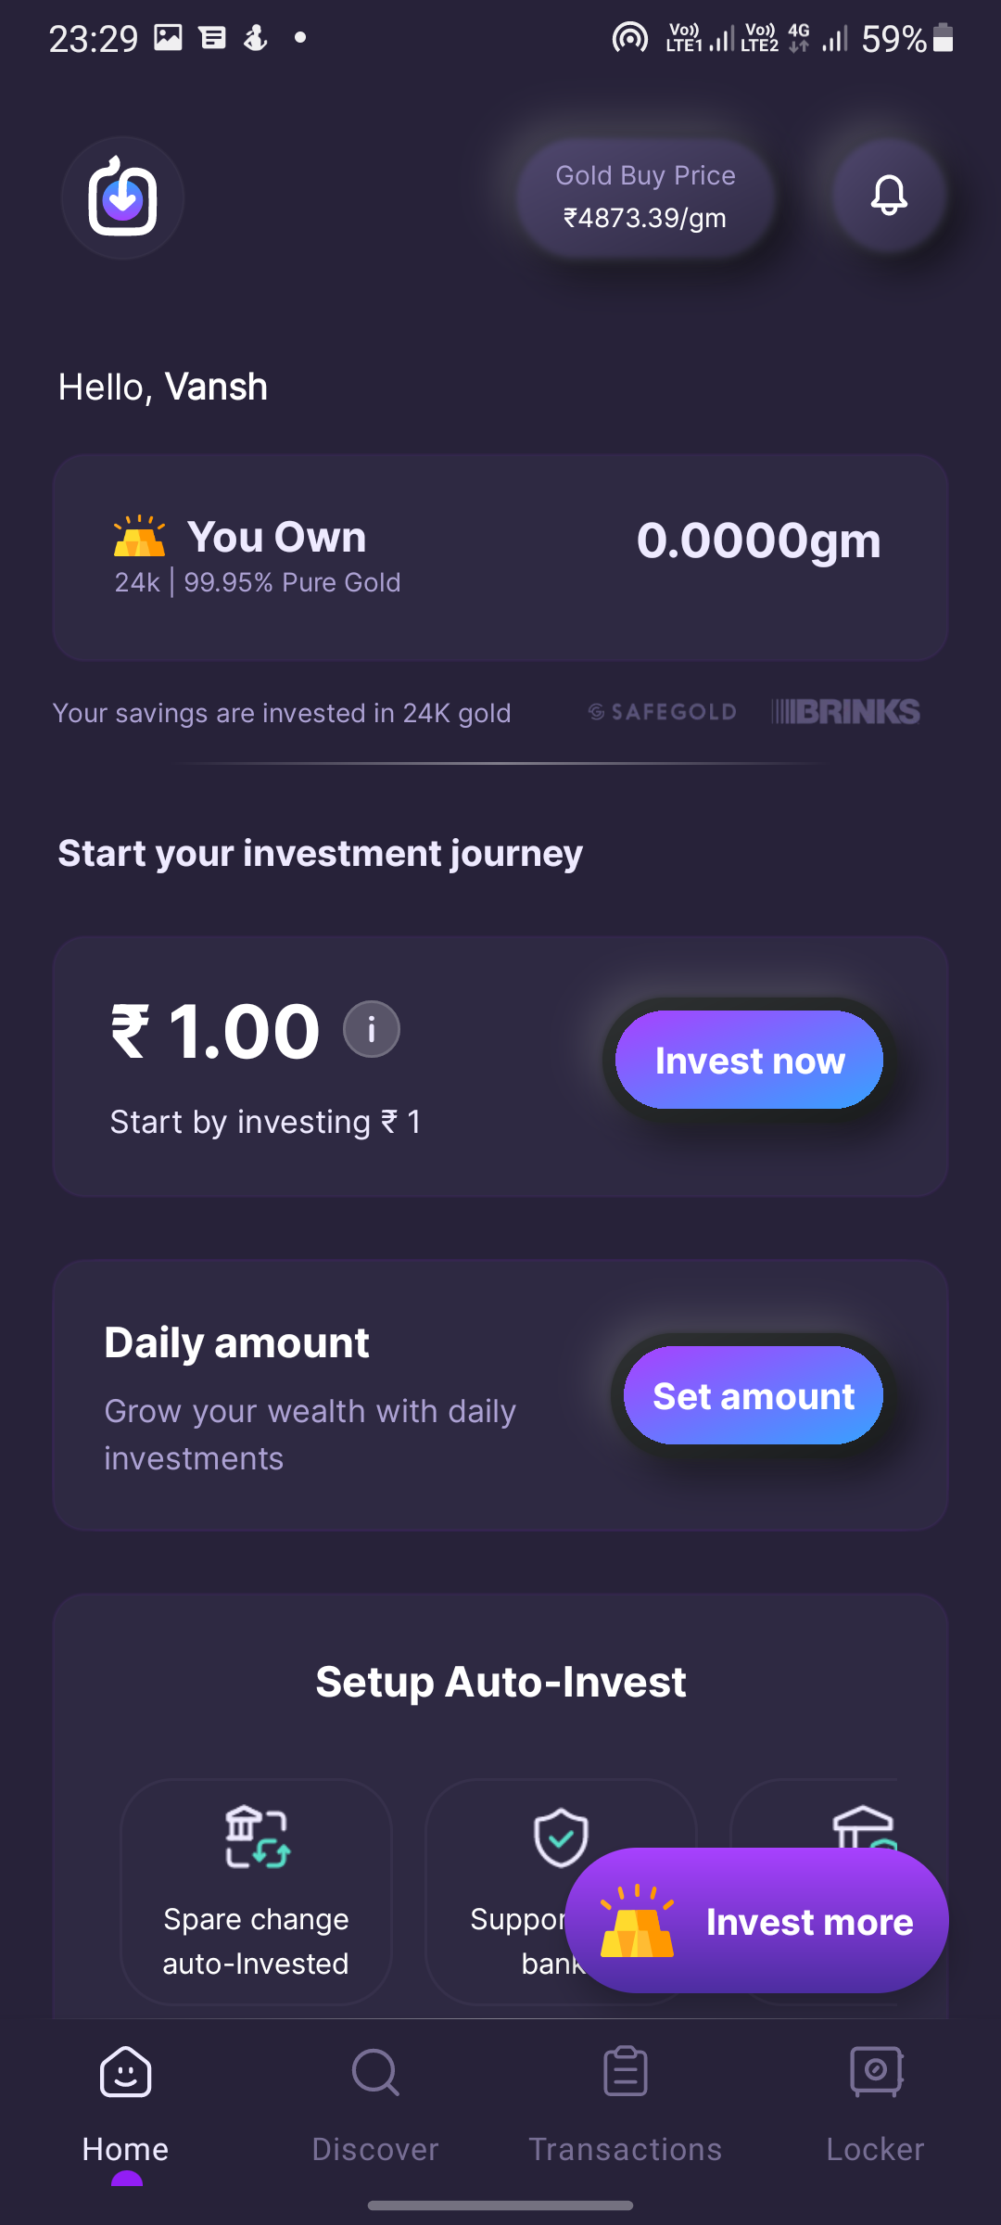The height and width of the screenshot is (2225, 1001).
Task: Check the Gold Buy Price pill
Action: (644, 196)
